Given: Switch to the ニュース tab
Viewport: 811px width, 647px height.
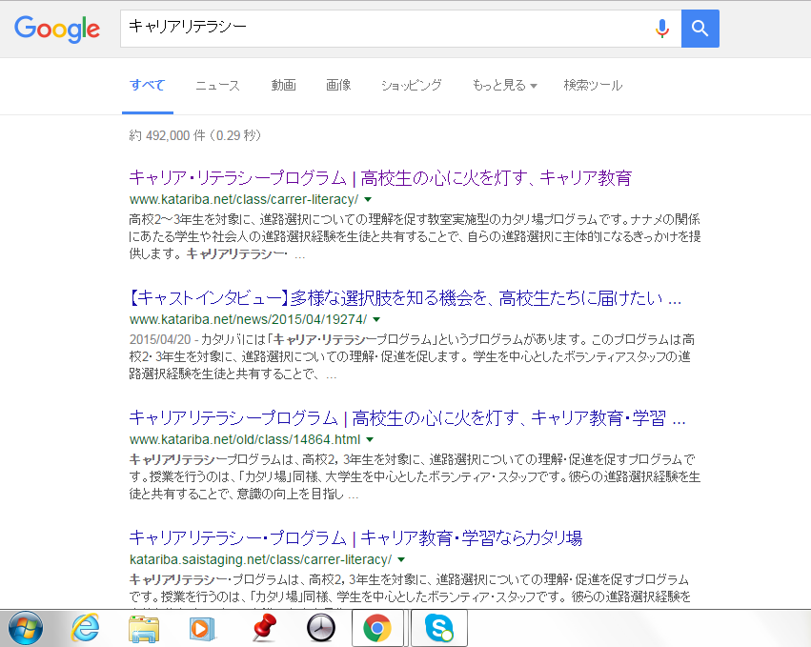Looking at the screenshot, I should point(217,86).
